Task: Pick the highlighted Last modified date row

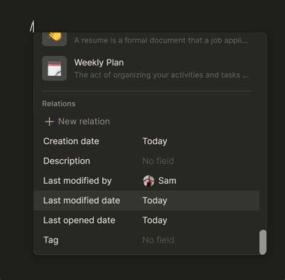Action: (147, 201)
